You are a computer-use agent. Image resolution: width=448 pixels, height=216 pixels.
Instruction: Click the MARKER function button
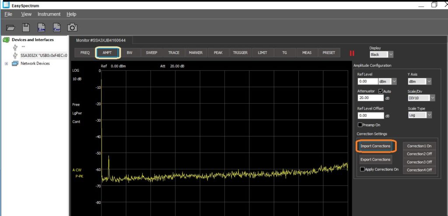196,52
